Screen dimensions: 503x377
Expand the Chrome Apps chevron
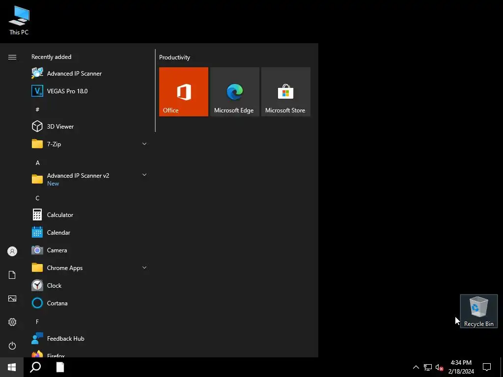click(144, 268)
